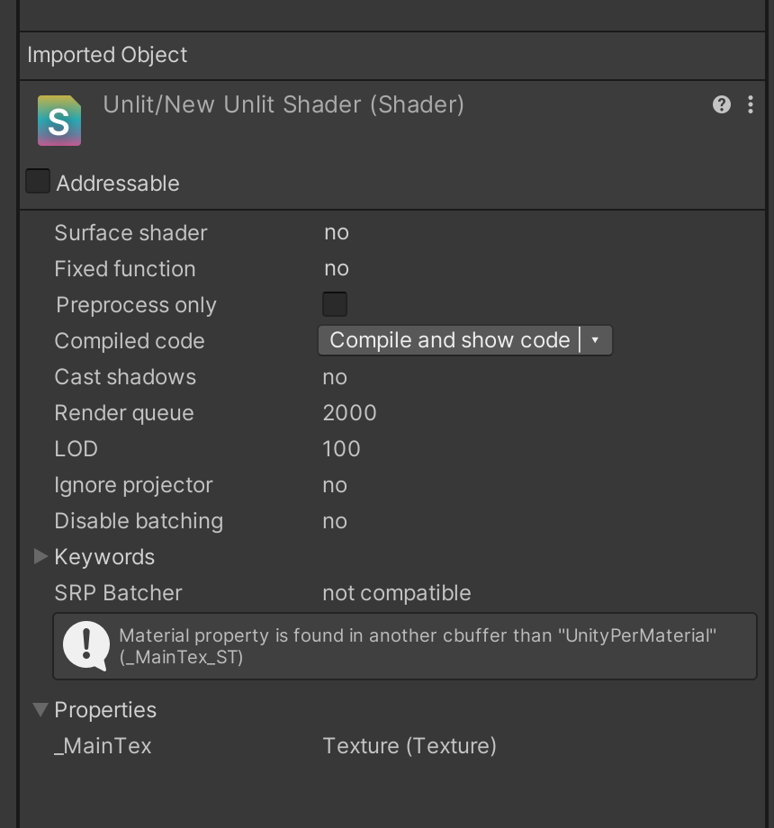774x828 pixels.
Task: Select the SRP Batcher not compatible text
Action: click(x=396, y=592)
